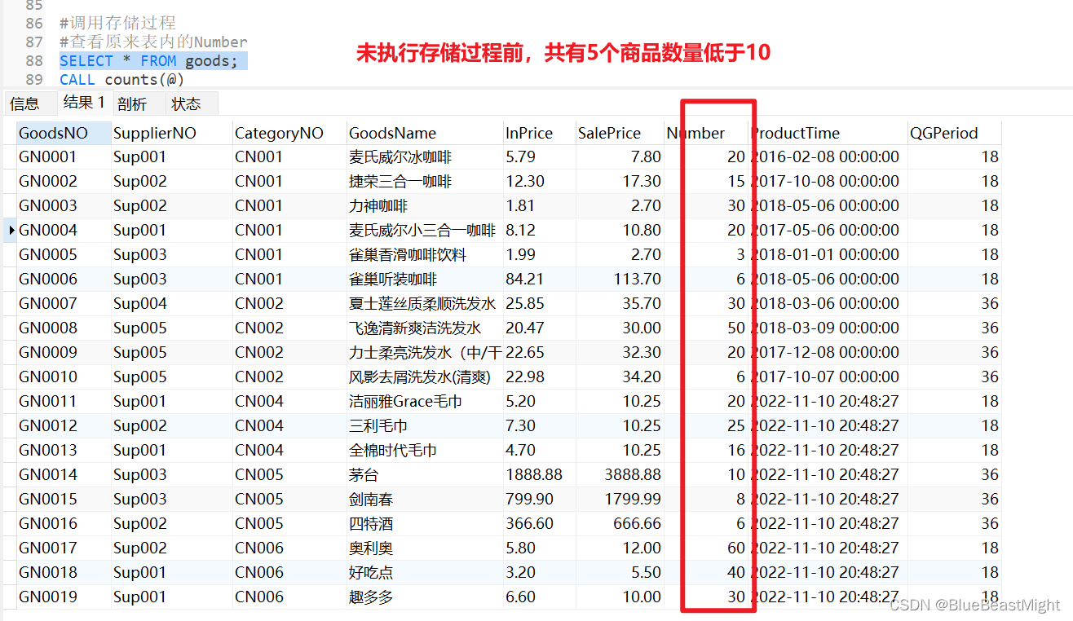Click goods name 夏士莲丝质柔顺洗发水
Viewport: 1073px width, 621px height.
[422, 303]
